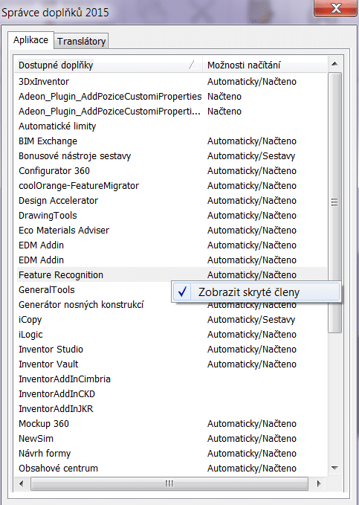The image size is (359, 505).
Task: Select the 3DxInventor add-in row
Action: [x=171, y=82]
